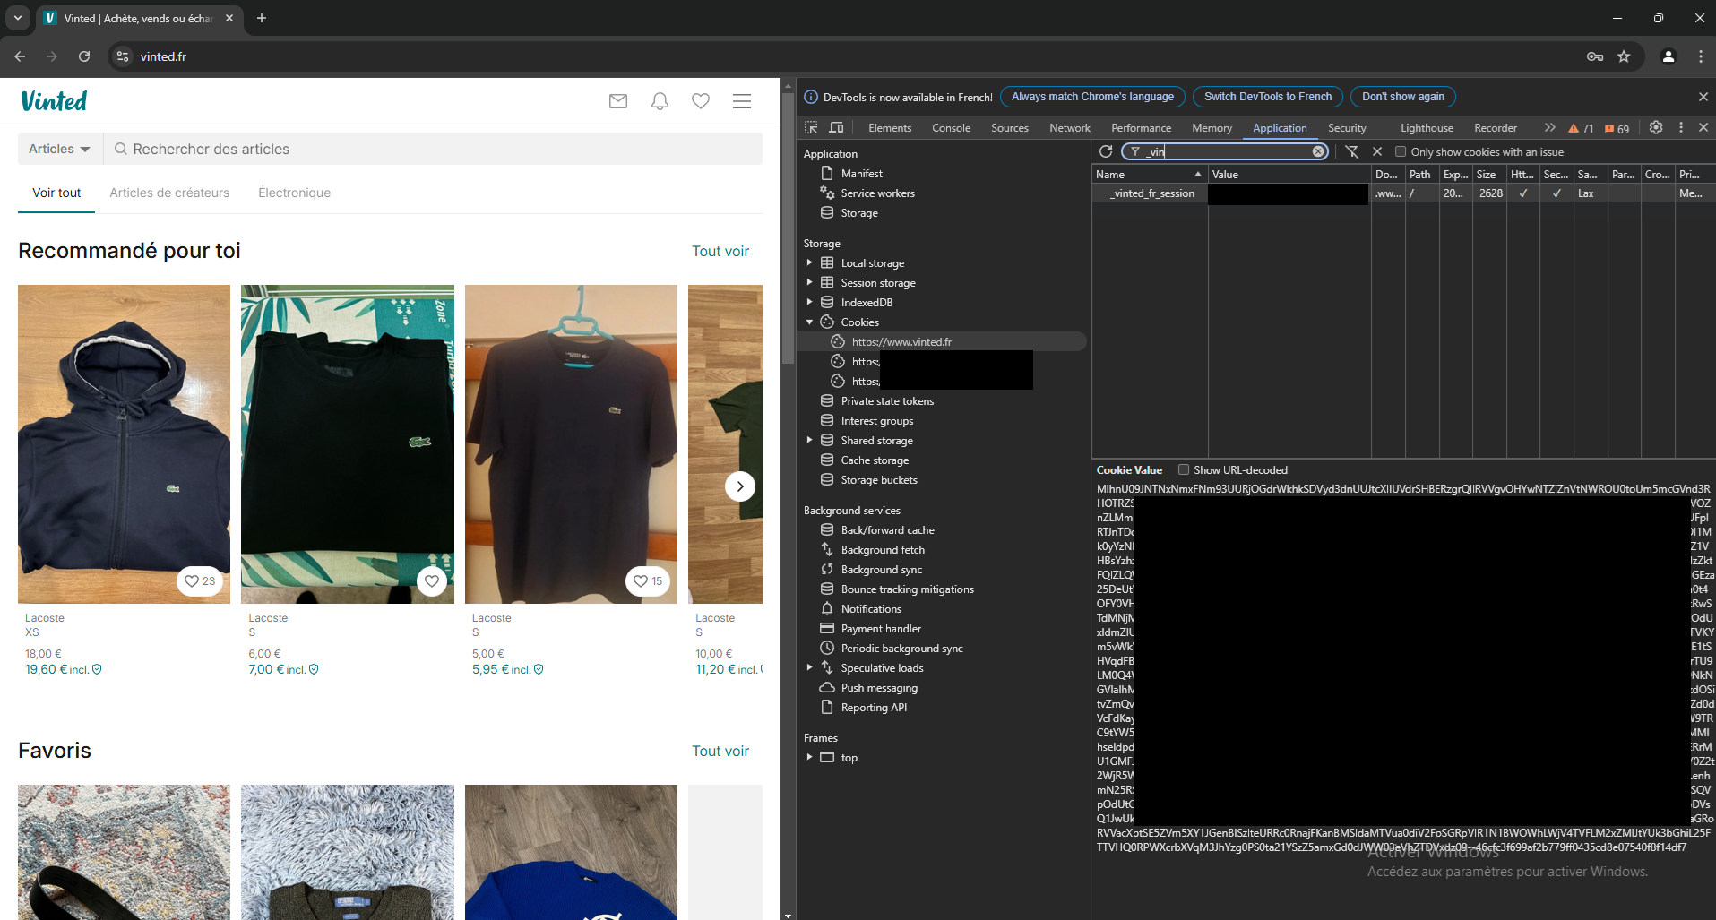The height and width of the screenshot is (920, 1716).
Task: Refresh the cookies table
Action: click(1106, 151)
